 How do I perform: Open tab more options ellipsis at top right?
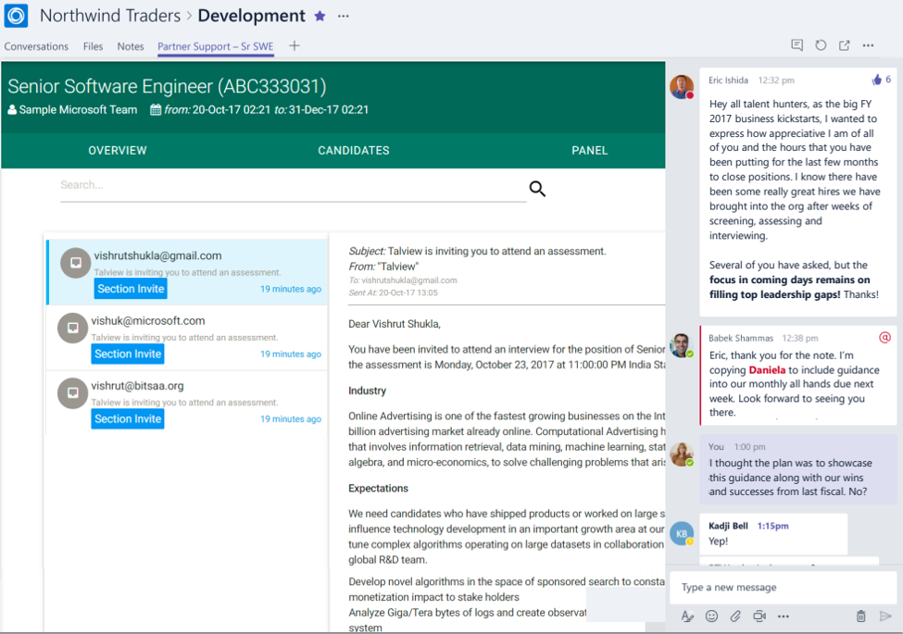click(x=868, y=45)
